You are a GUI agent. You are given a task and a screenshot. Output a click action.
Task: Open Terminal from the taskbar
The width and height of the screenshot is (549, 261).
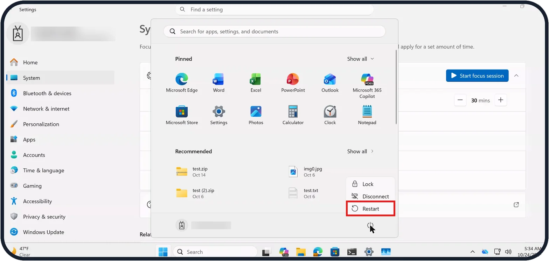point(352,252)
